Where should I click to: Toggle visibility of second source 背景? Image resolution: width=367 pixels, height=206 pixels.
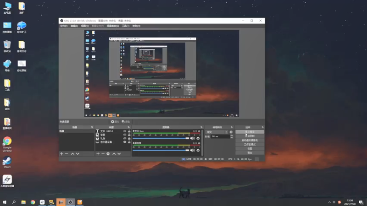tap(125, 135)
